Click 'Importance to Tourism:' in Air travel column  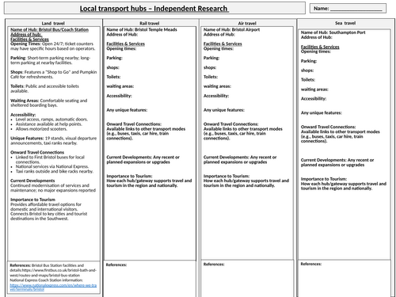coord(227,176)
